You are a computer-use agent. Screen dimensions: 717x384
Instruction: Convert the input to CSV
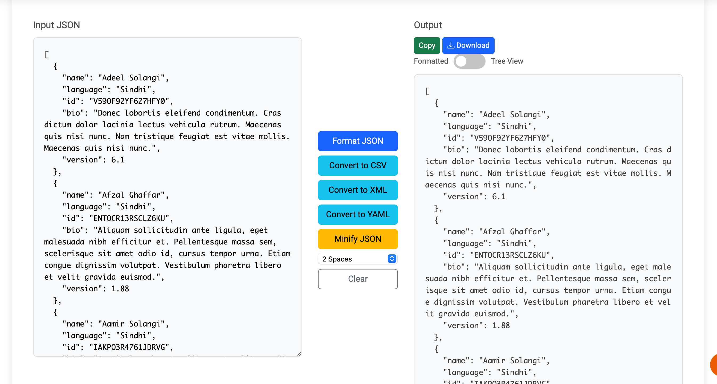358,166
